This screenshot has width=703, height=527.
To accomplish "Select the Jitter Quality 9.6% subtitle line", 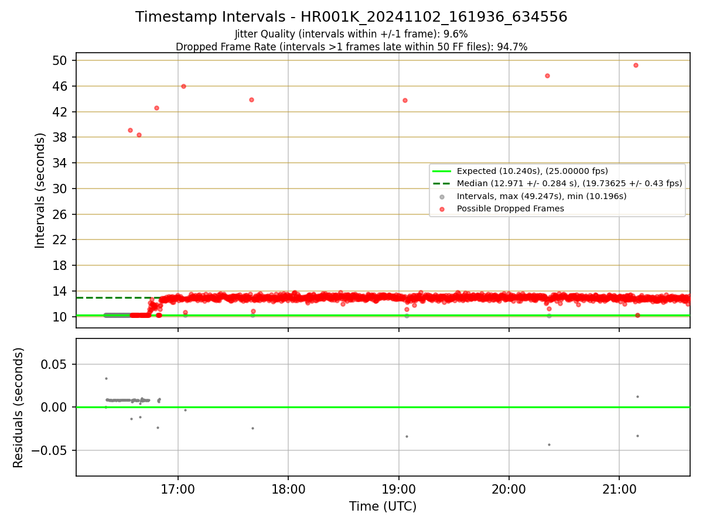I will (351, 34).
